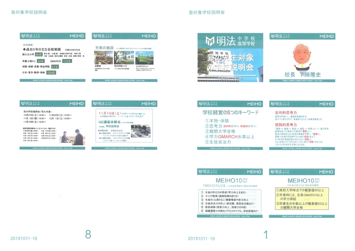The height and width of the screenshot is (251, 355).
Task: Click the 国公立大学 label
Action: [28, 55]
